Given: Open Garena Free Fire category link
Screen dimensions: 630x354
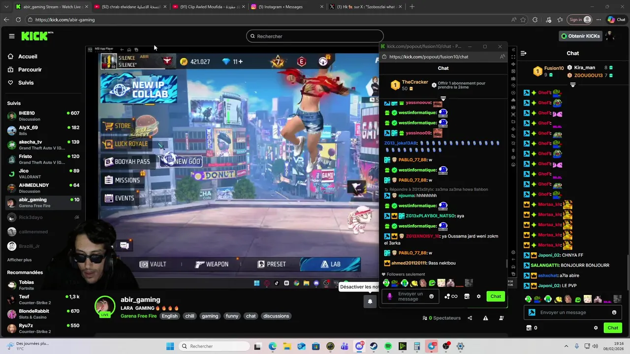Looking at the screenshot, I should tap(138, 316).
